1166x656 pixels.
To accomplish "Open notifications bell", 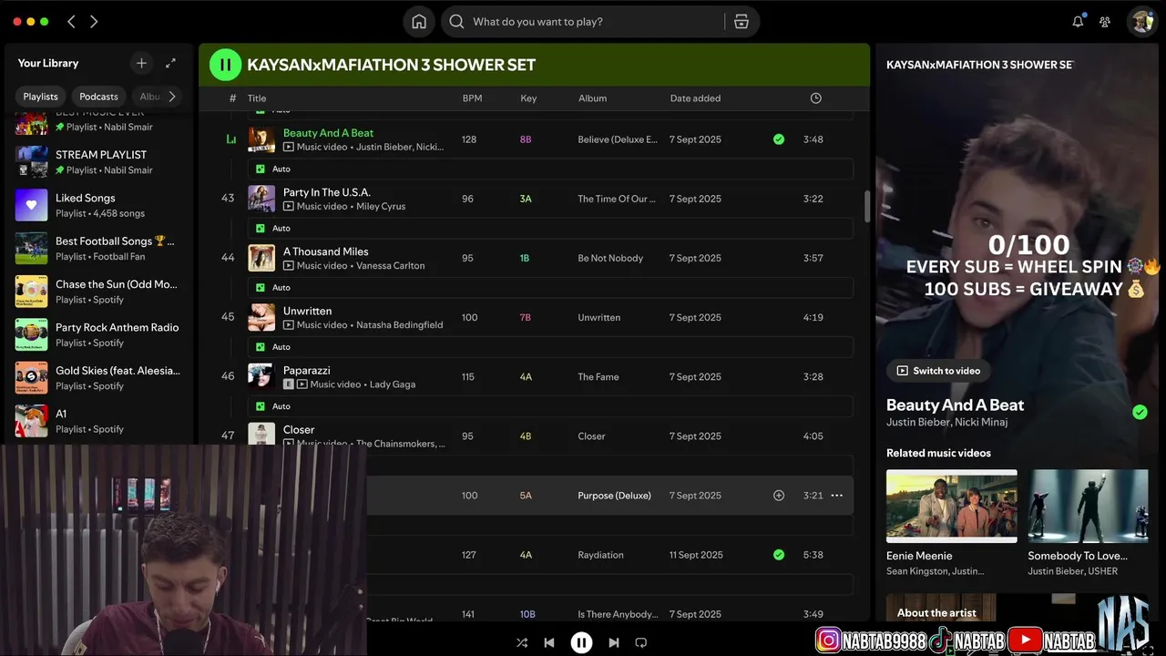I will [x=1078, y=22].
